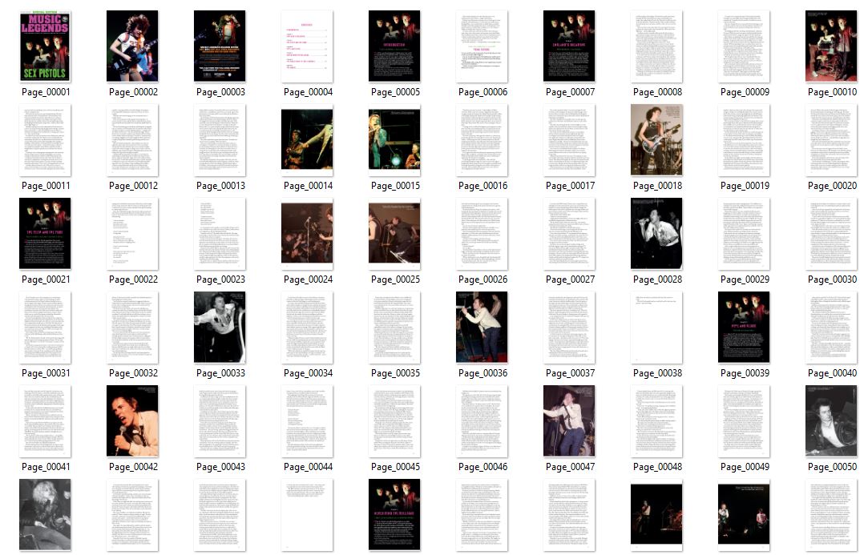Select the Page_00005 introduction page thumbnail
This screenshot has width=868, height=555.
coord(394,46)
